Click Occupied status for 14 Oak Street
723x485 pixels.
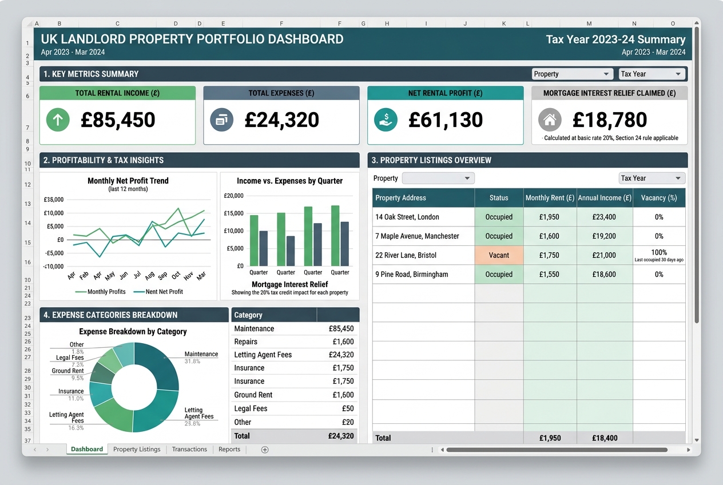499,217
